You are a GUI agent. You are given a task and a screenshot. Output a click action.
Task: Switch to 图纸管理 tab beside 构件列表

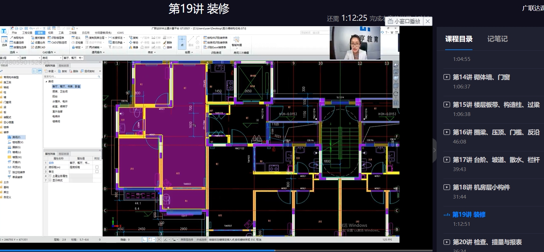(x=64, y=66)
